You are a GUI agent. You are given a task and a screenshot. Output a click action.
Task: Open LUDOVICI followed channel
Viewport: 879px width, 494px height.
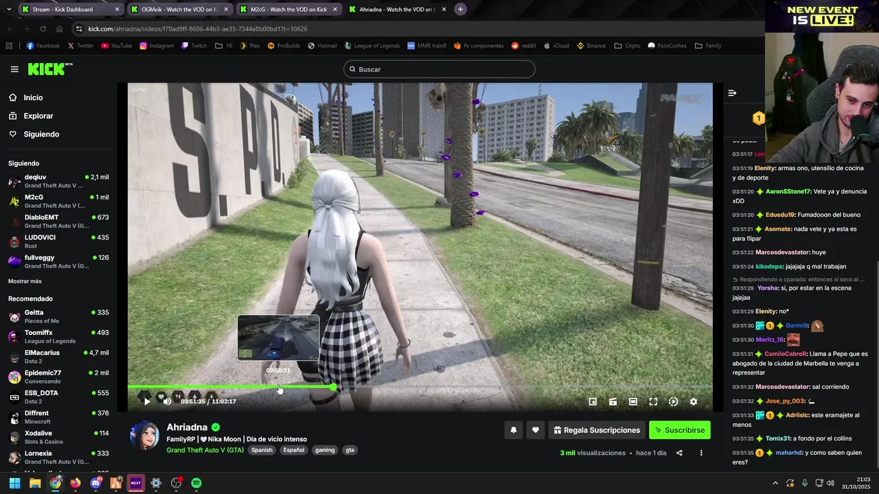tap(58, 241)
